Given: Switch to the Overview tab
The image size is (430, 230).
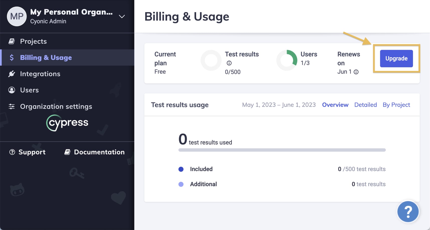Looking at the screenshot, I should click(x=335, y=105).
